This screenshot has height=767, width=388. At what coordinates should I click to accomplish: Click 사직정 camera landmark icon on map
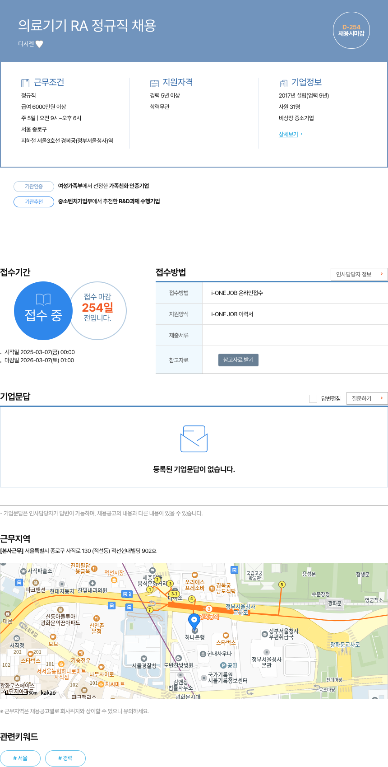coord(17,638)
